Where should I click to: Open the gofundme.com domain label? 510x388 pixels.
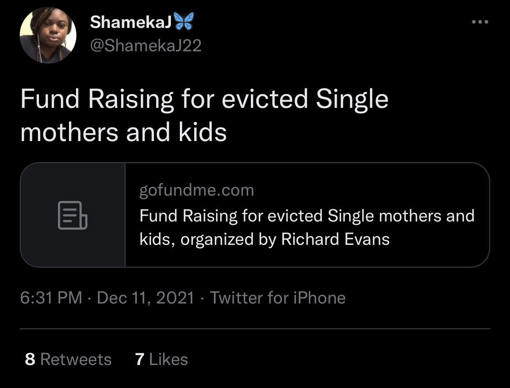click(x=197, y=190)
